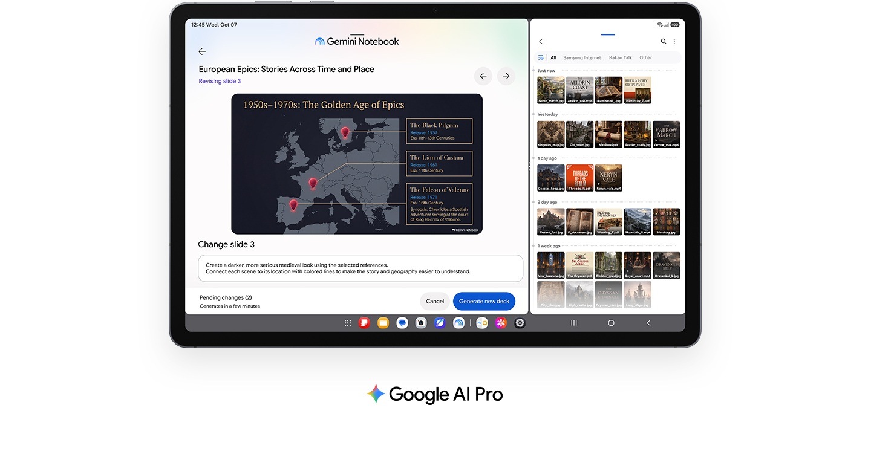The height and width of the screenshot is (454, 871).
Task: Select The Black Pilgrim info card
Action: point(439,131)
